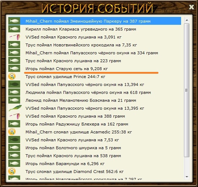Click fish icon beside Игорь Болотного шмурика row
Image resolution: width=198 pixels, height=187 pixels.
click(x=14, y=147)
